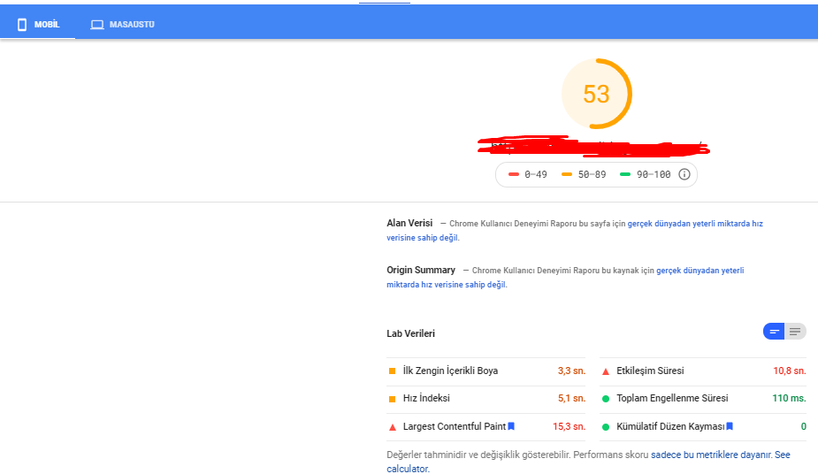This screenshot has height=474, width=818.
Task: Switch to the MASAÜSTÜ tab
Action: click(122, 25)
